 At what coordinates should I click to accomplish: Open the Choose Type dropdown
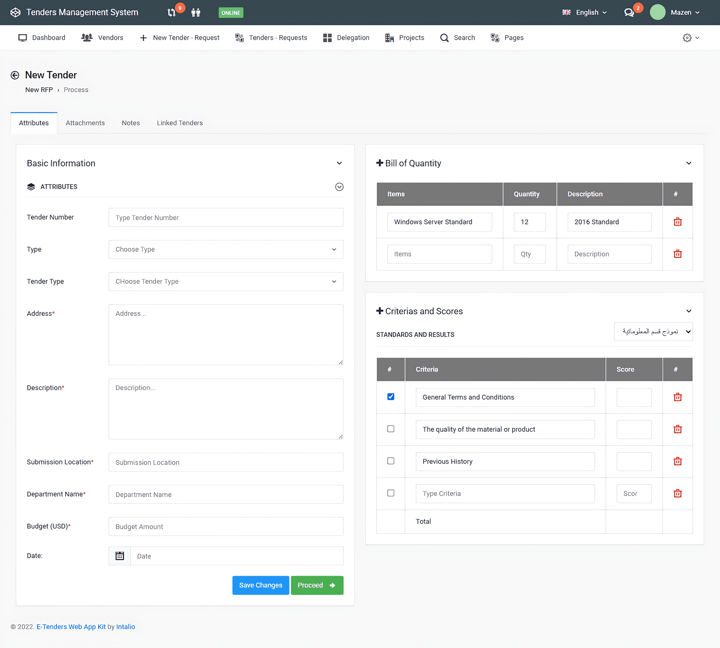(x=226, y=249)
